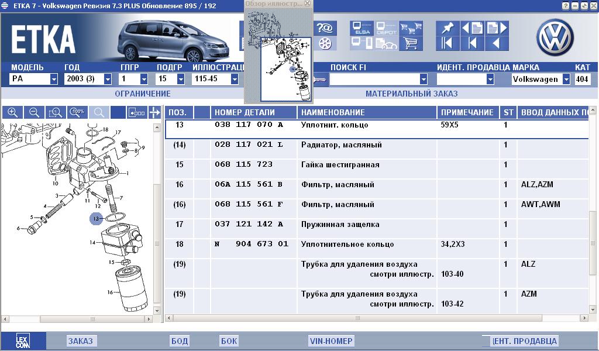Click the ST column header
Screen dimensions: 599x351
coord(508,112)
